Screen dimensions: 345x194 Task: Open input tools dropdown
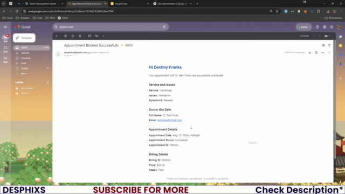click(x=327, y=36)
